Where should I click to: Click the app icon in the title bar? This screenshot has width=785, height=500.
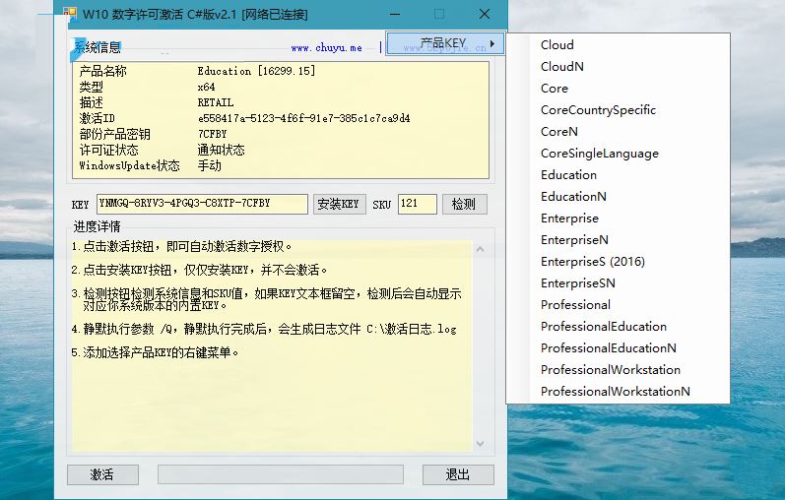[70, 14]
